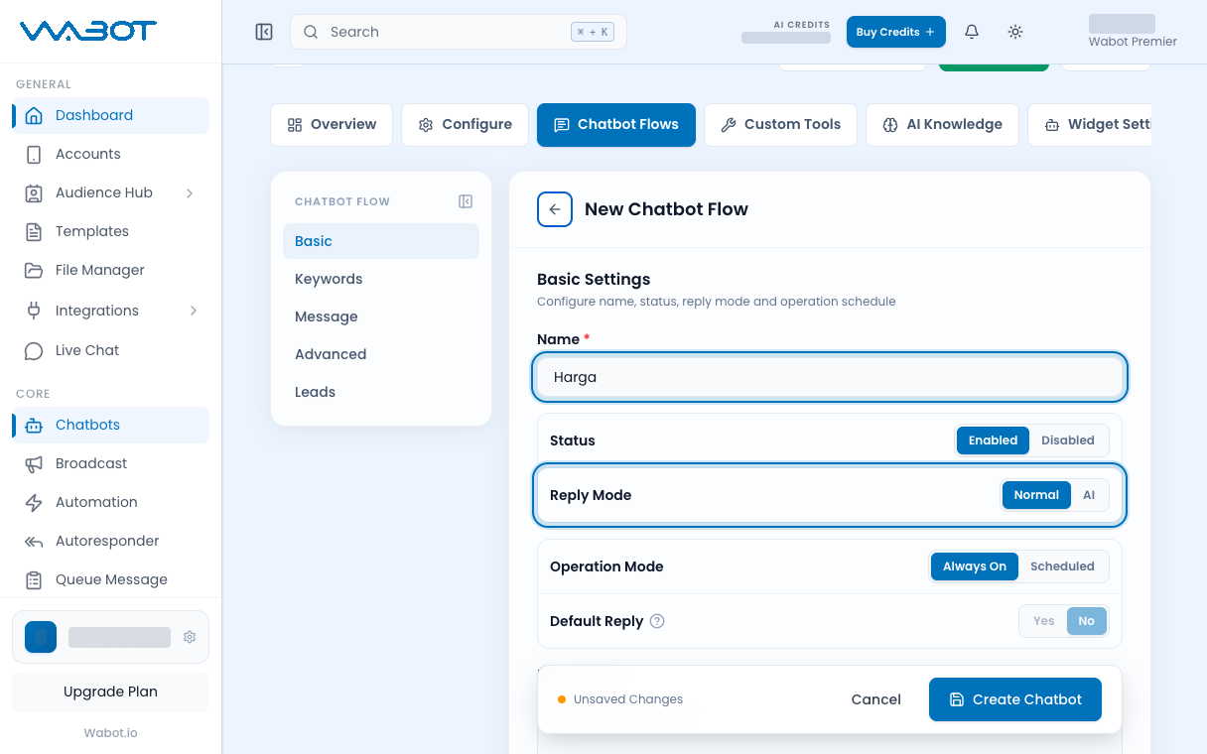Switch Operation Mode to Scheduled

tap(1062, 566)
